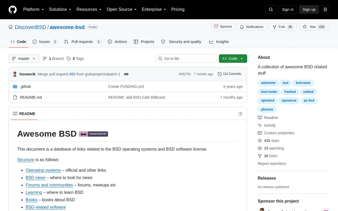Viewport: 338px width, 211px height.
Task: Fork the awesome-bsd repository
Action: (283, 27)
